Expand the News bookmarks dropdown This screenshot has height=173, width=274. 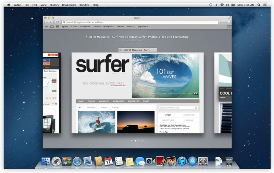[x=130, y=27]
